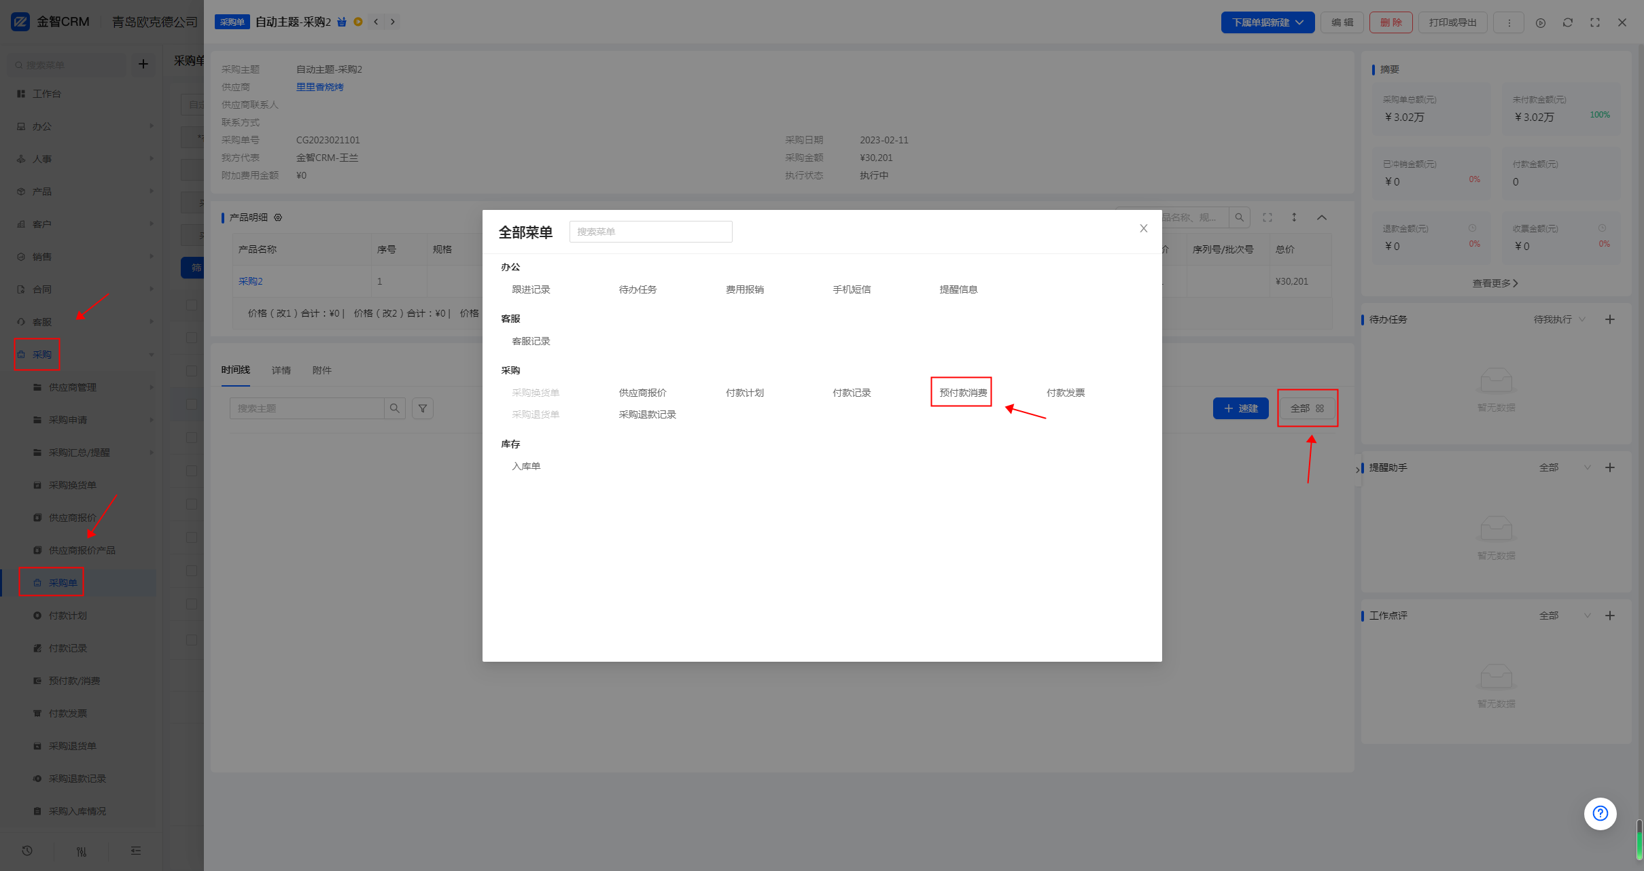Choose 付款记录 in the dialog
Screen dimensions: 1644x871
[x=852, y=393]
